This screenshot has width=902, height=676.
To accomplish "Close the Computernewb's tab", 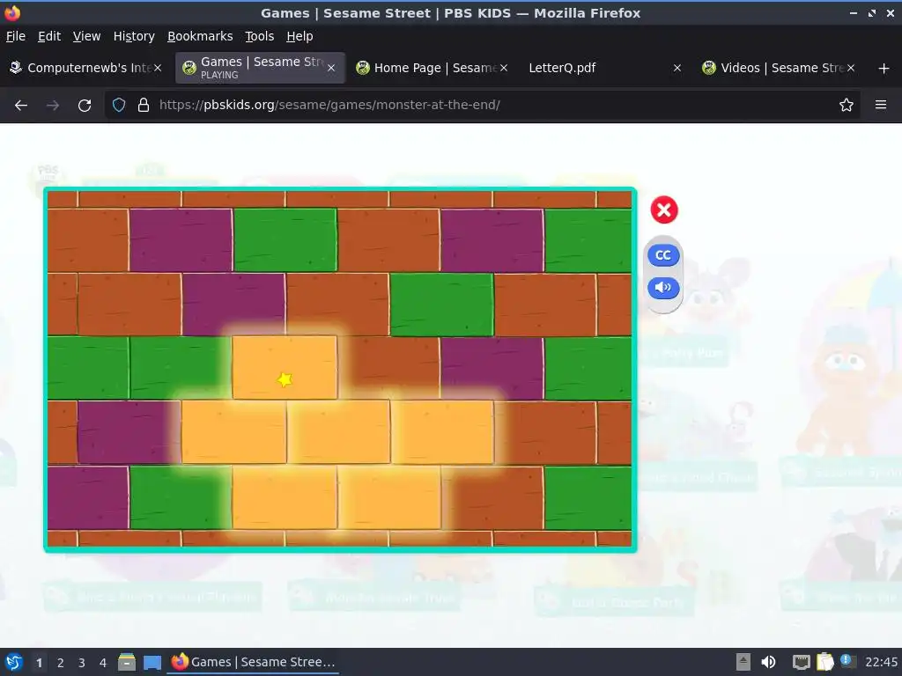I will 157,68.
